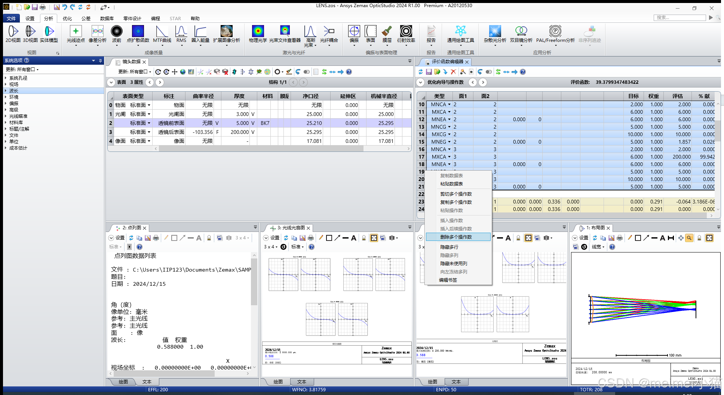Expand the 优化向导与操作数 panel chevron

pos(421,82)
